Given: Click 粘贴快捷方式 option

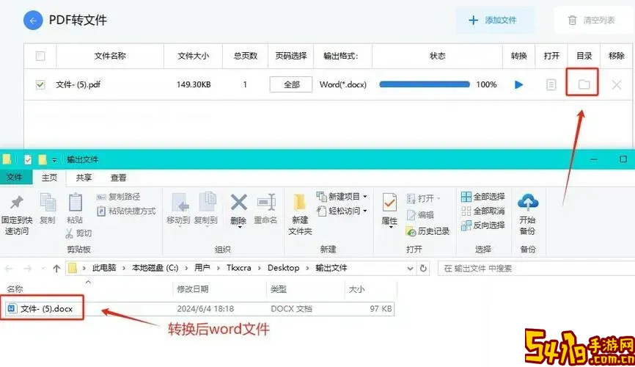Looking at the screenshot, I should [x=126, y=211].
